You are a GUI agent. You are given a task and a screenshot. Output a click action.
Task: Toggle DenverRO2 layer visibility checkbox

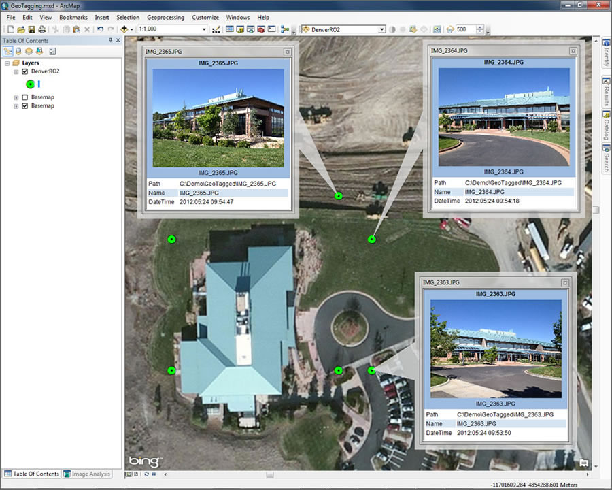[25, 71]
